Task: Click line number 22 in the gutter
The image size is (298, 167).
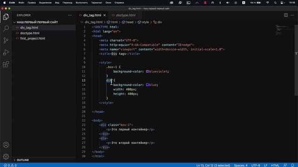Action: pos(84,121)
